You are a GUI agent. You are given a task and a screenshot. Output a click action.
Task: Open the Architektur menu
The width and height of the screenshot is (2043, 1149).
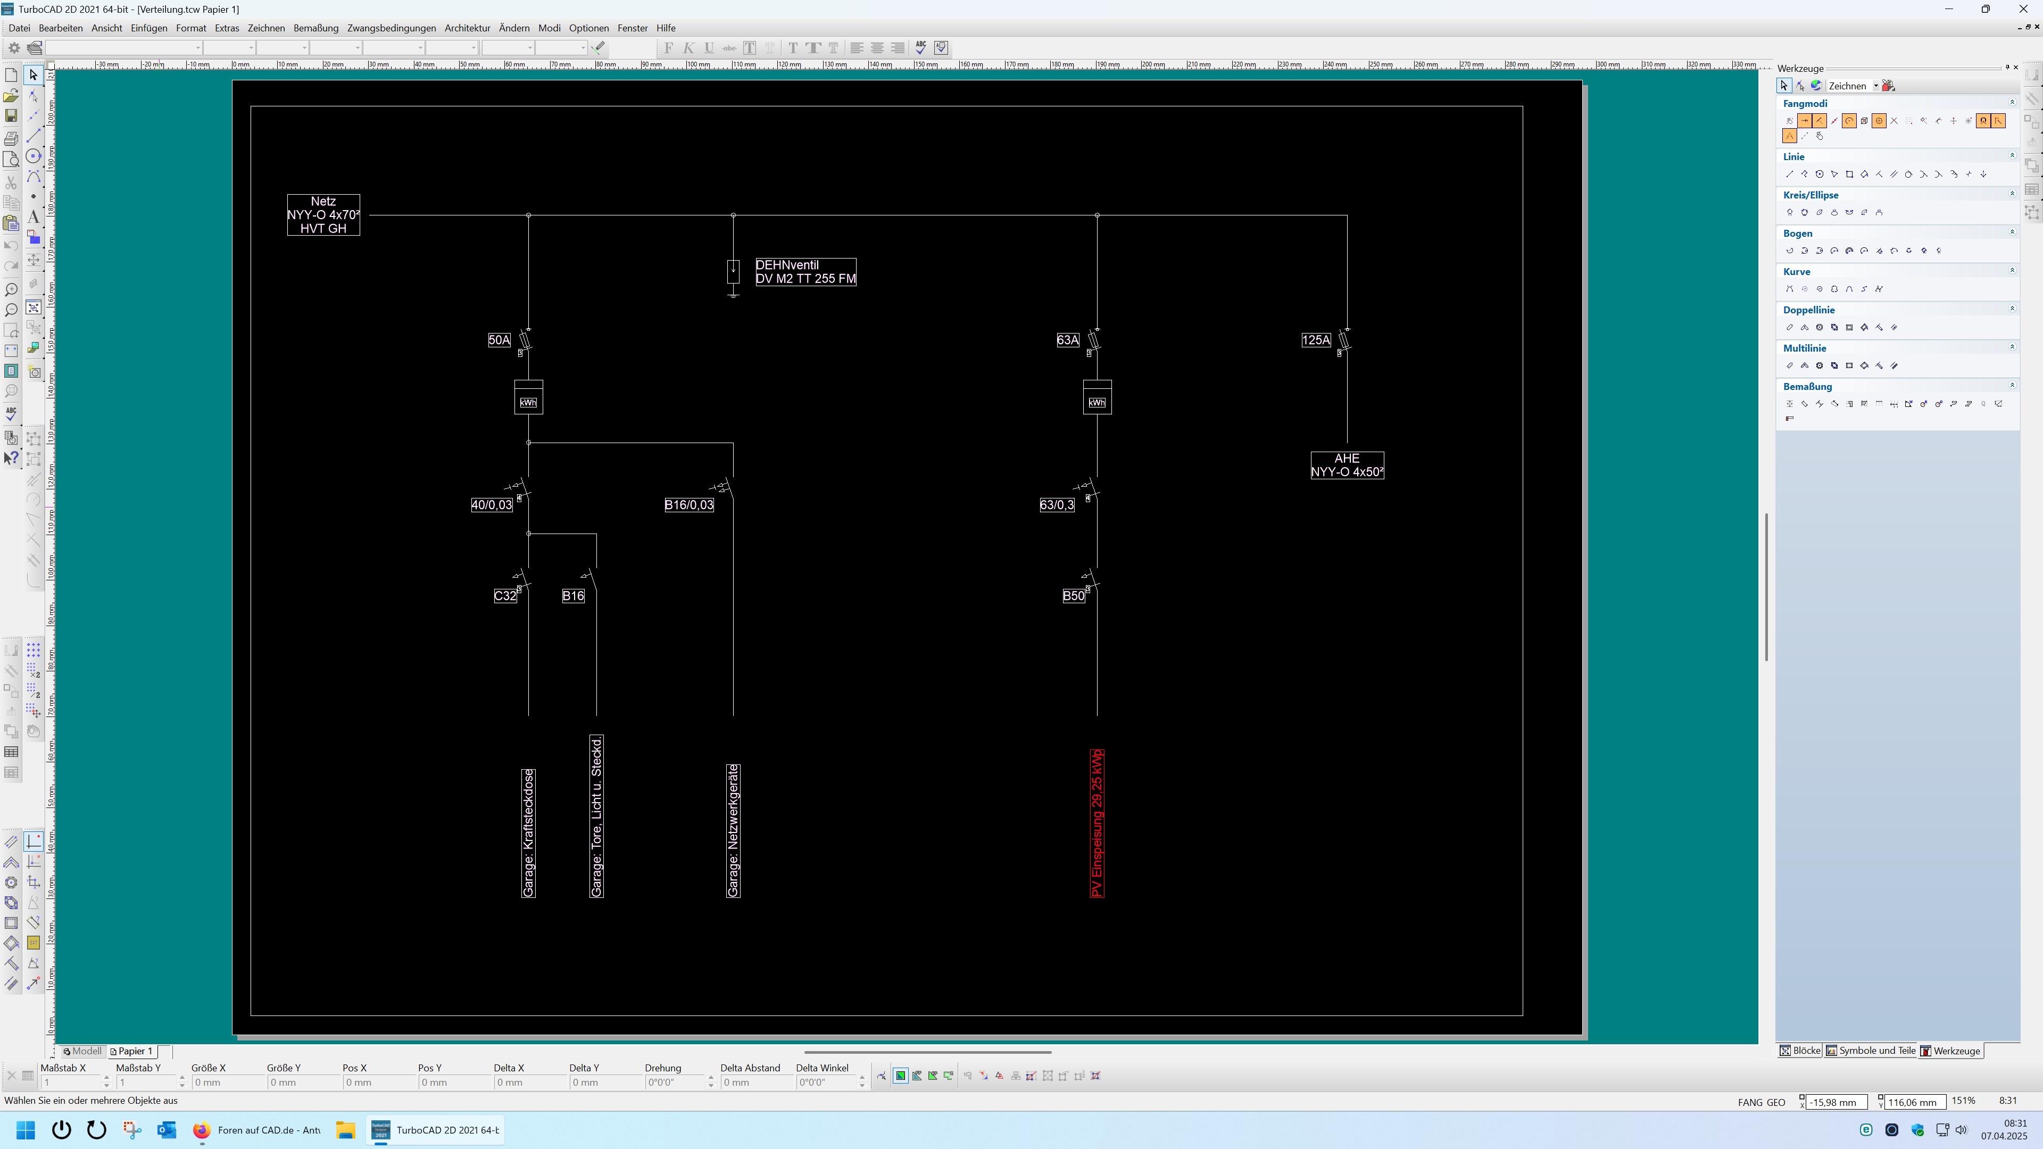point(467,28)
